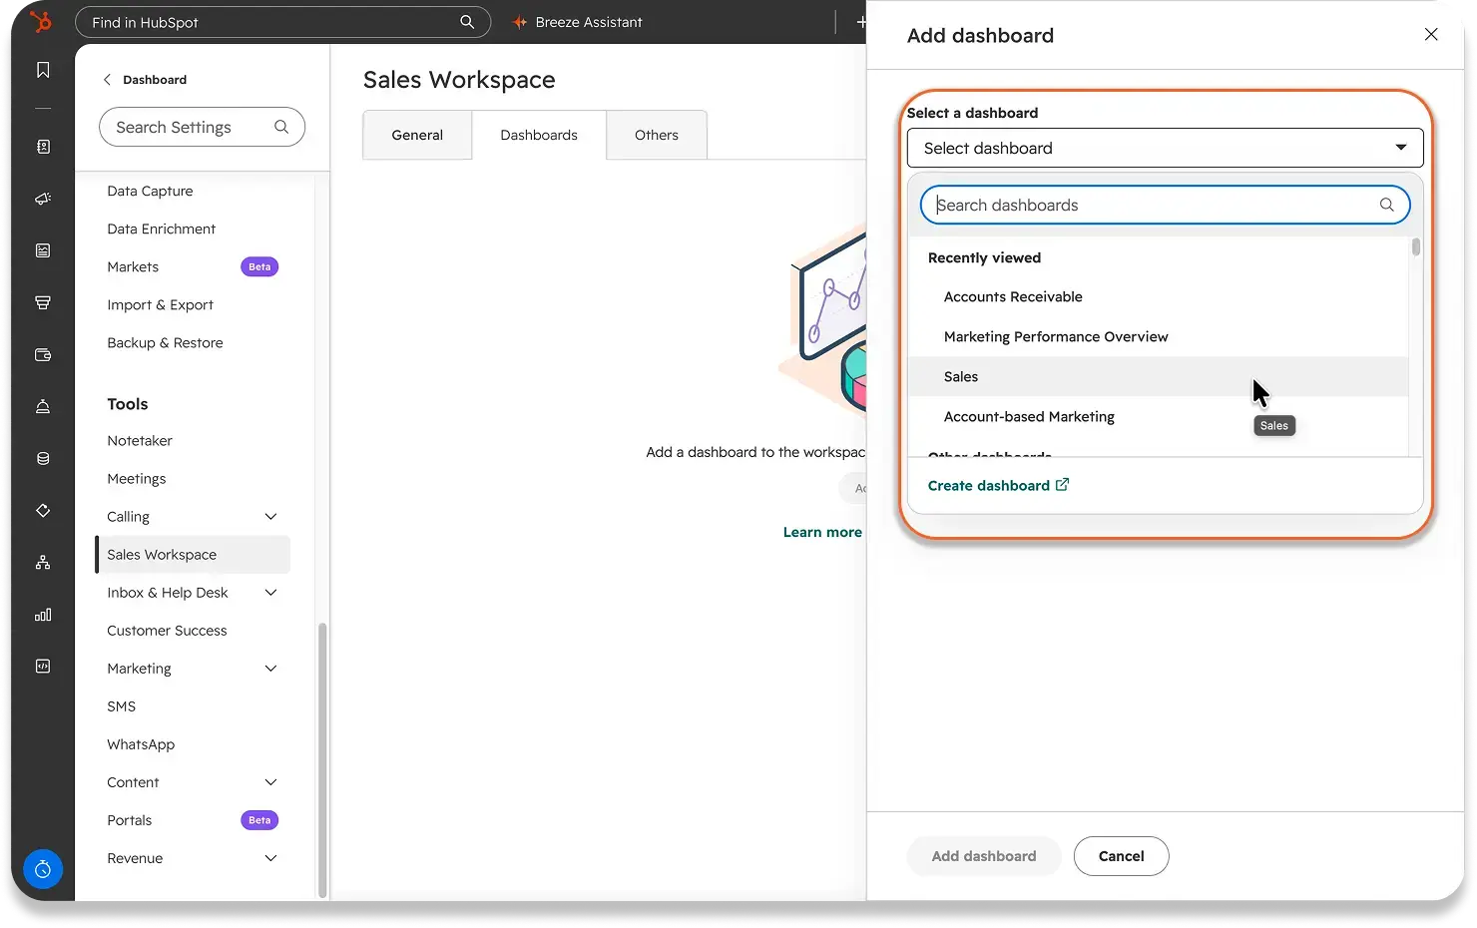Switch to the Dashboards tab
1477x928 pixels.
pos(539,135)
